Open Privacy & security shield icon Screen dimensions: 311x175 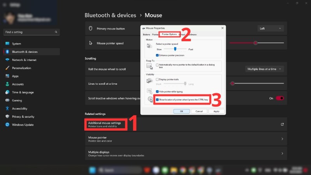click(x=7, y=117)
